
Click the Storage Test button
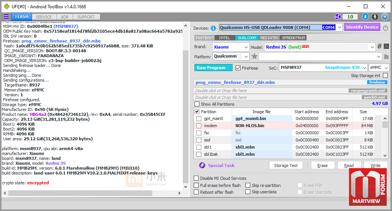click(286, 165)
